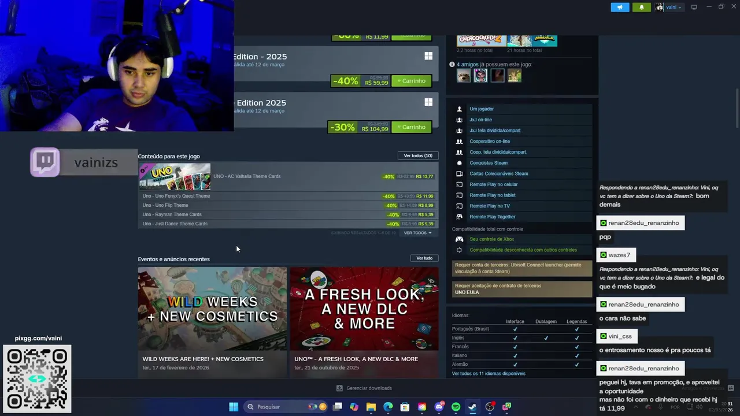Image resolution: width=740 pixels, height=416 pixels.
Task: Open the green notifications bell
Action: 641,8
